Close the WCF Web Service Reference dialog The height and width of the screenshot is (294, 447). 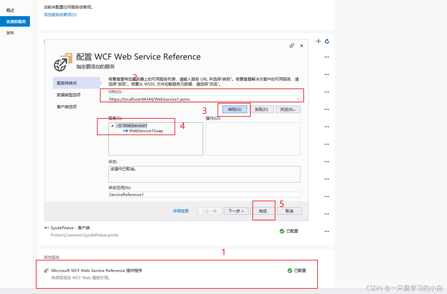302,46
